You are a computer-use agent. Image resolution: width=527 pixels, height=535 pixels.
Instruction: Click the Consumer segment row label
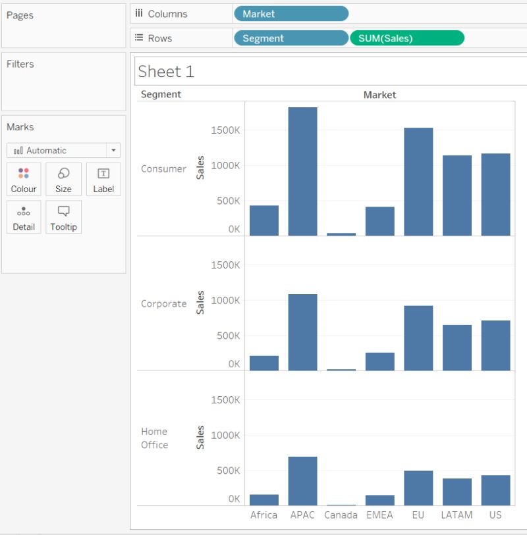click(163, 168)
